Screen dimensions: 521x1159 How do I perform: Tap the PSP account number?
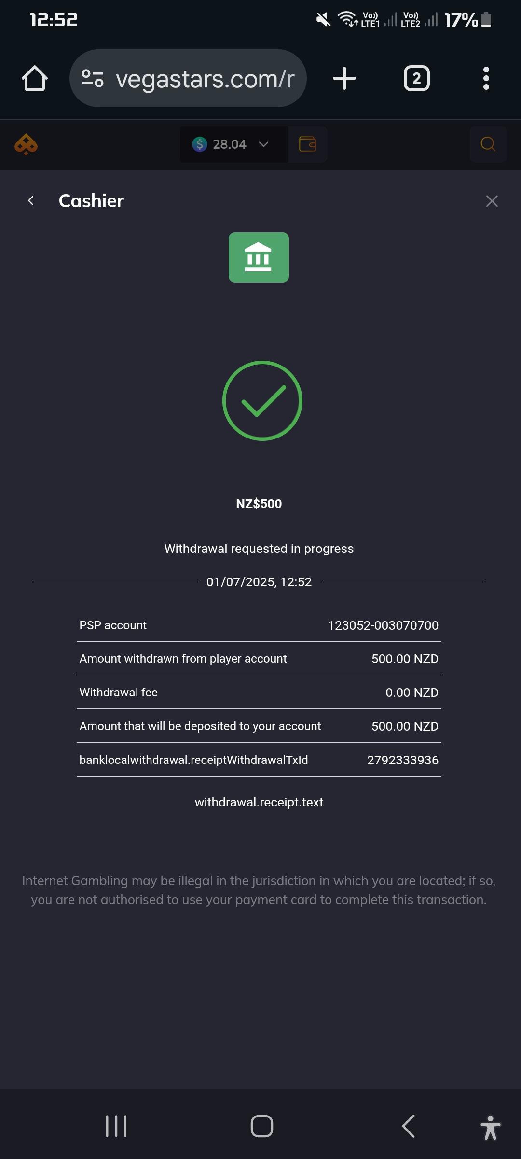click(x=383, y=625)
